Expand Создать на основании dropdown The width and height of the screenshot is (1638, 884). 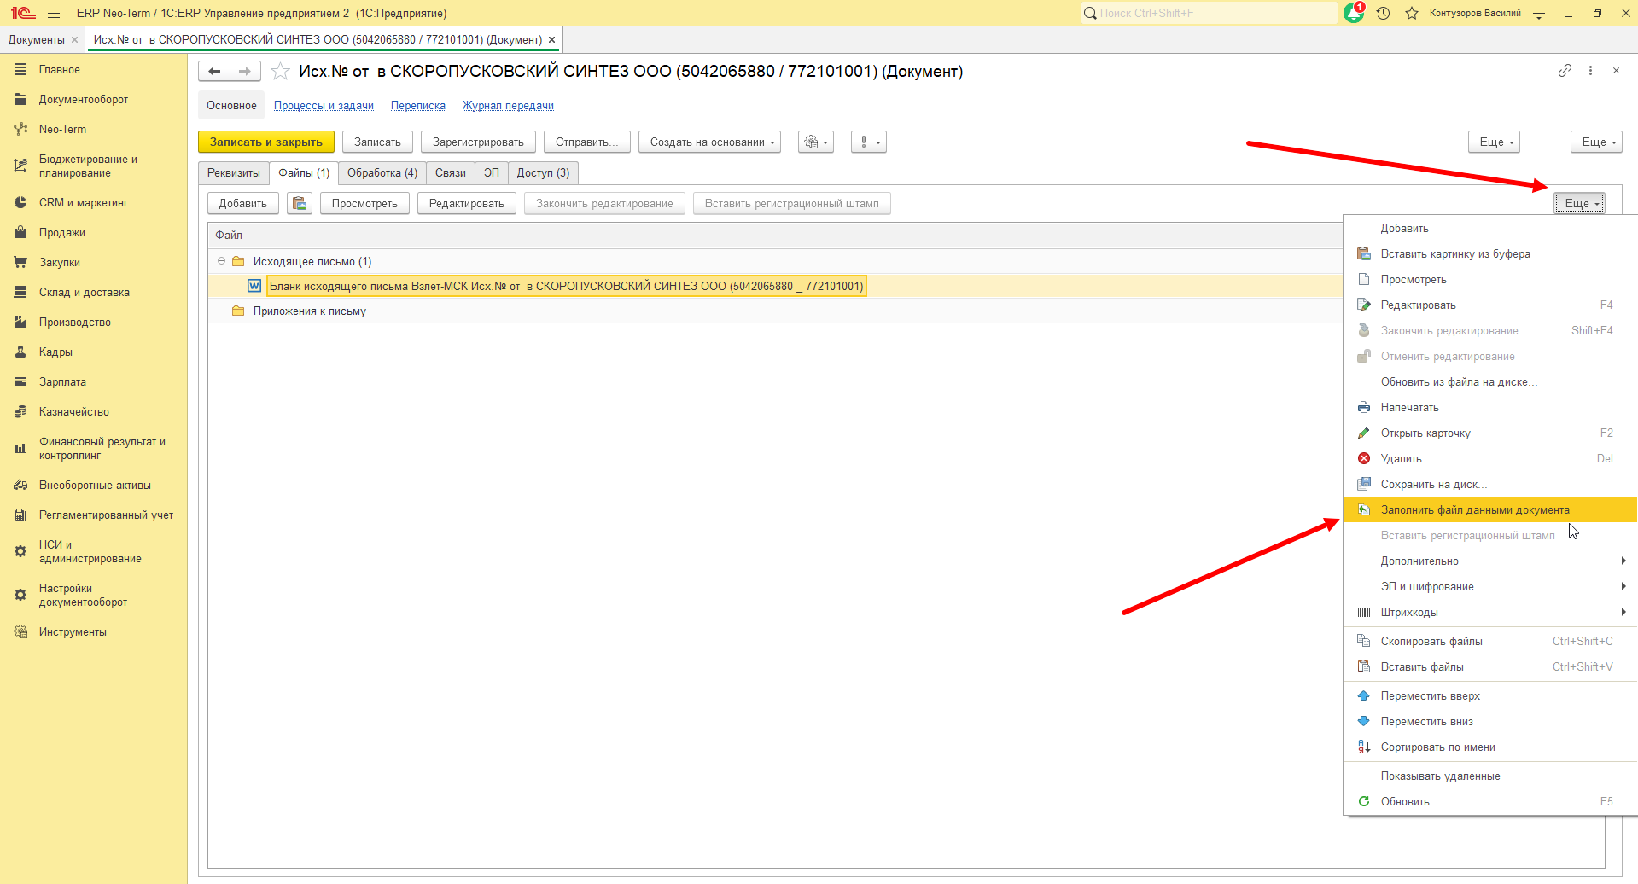coord(709,142)
